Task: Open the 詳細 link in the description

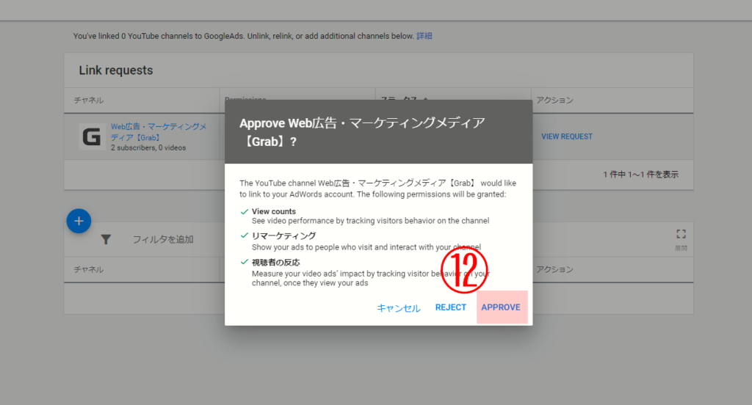Action: (424, 36)
